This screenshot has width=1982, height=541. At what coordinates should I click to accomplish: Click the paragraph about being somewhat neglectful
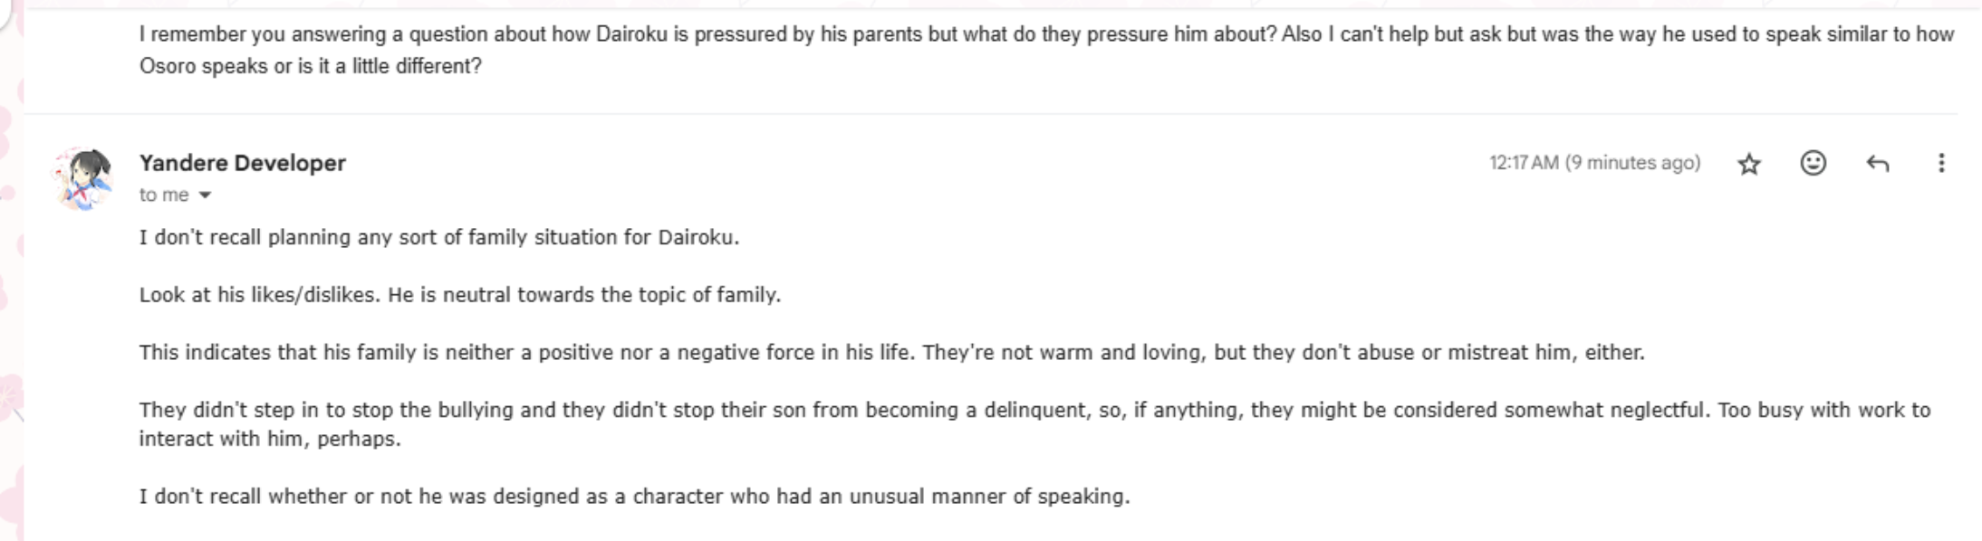[1034, 410]
